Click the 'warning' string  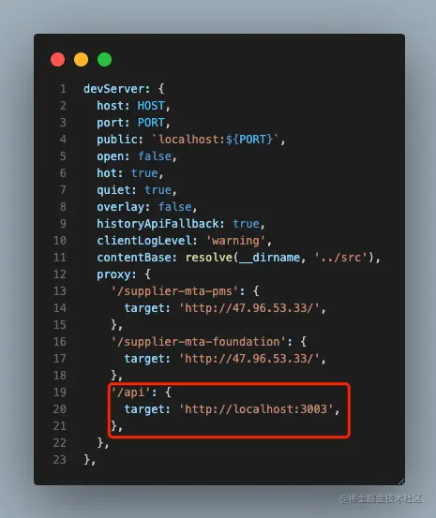235,241
